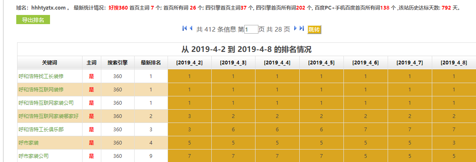Focus the page number input field
The width and height of the screenshot is (476, 162).
tap(251, 29)
